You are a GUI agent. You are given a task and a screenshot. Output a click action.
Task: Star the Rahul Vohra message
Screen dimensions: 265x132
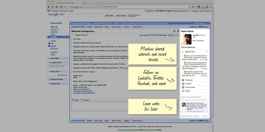coord(73,35)
